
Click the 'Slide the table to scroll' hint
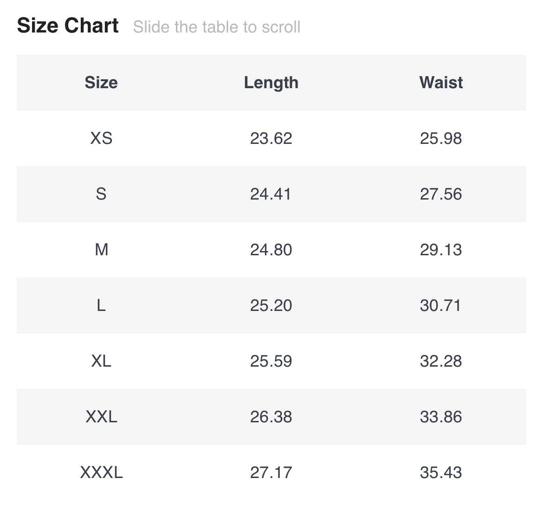(x=217, y=27)
